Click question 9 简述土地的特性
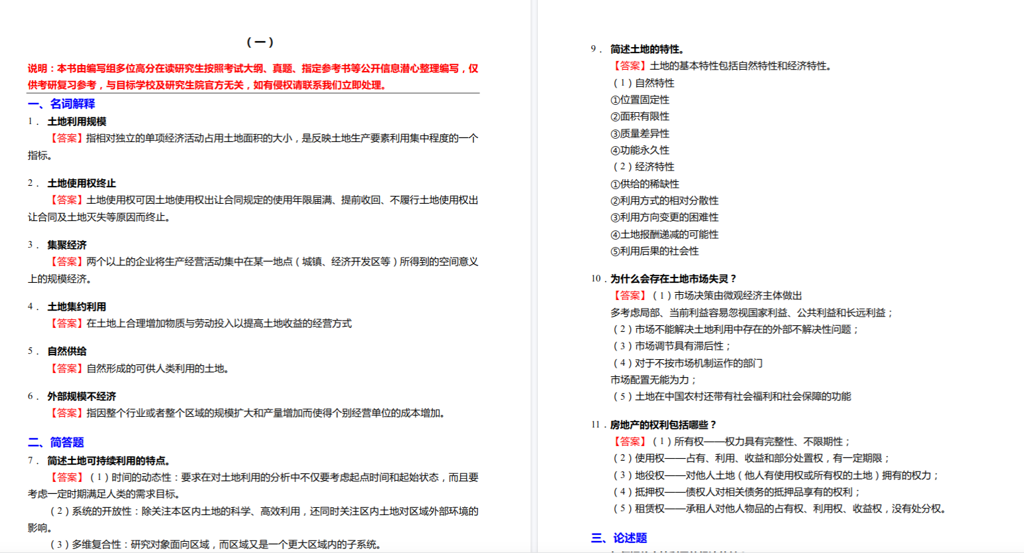The image size is (1024, 553). (647, 49)
